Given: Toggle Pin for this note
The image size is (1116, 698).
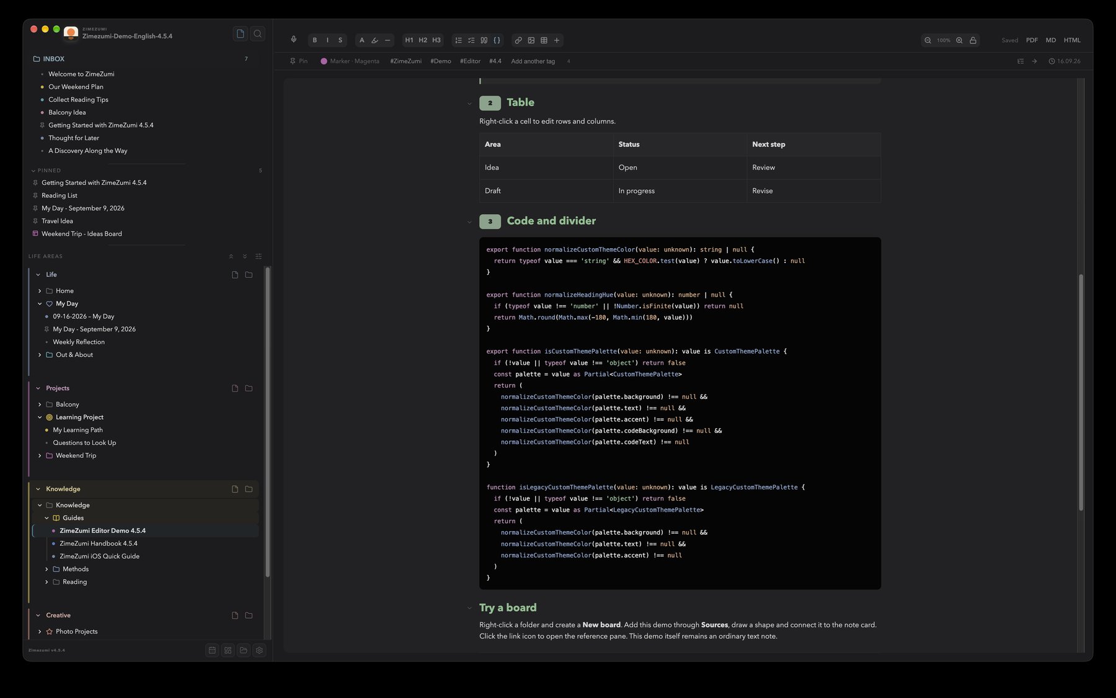Looking at the screenshot, I should point(299,61).
